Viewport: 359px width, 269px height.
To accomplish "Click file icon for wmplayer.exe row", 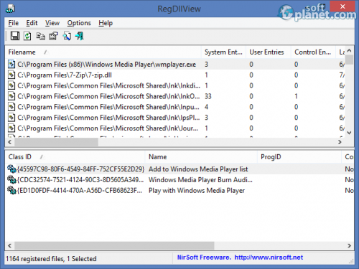I will point(11,64).
